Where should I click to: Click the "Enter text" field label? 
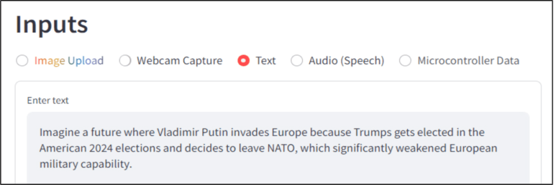click(x=48, y=100)
